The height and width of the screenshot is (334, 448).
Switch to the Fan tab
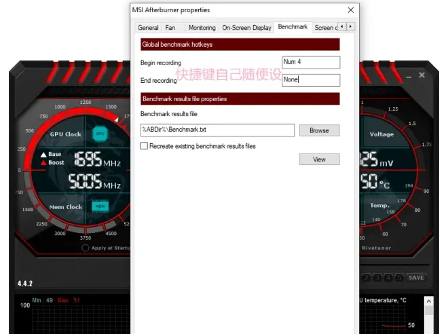(170, 28)
